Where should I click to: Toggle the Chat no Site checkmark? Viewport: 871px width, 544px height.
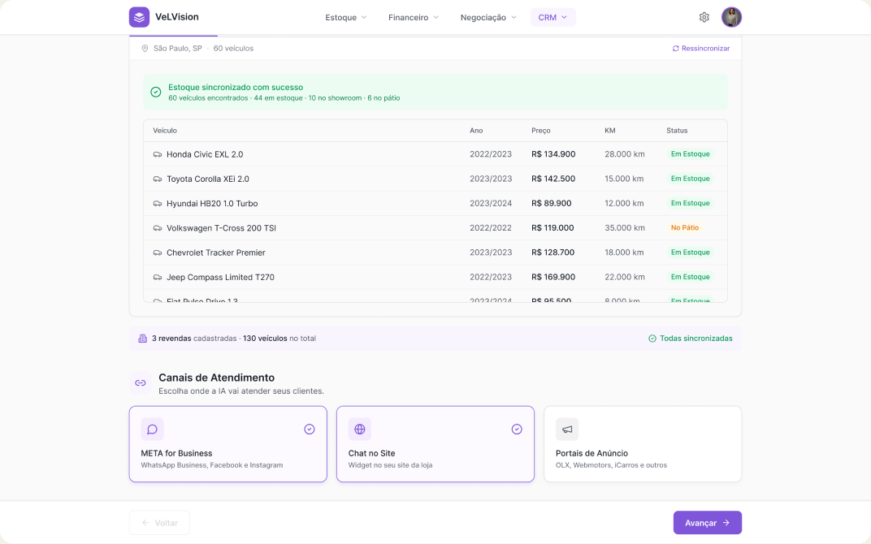coord(517,429)
